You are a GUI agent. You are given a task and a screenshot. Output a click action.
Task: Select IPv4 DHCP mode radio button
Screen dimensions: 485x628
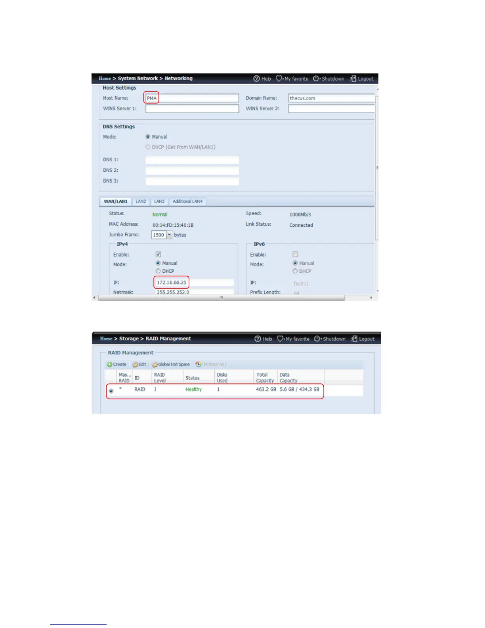[x=158, y=271]
